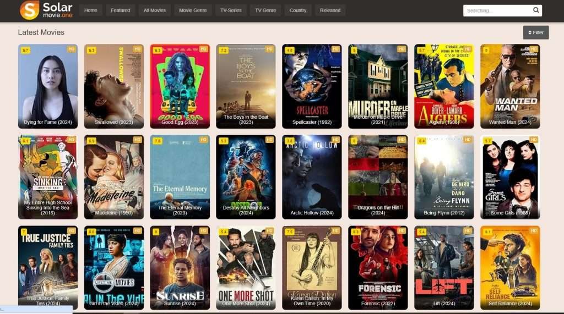
Task: Click the search magnifier icon
Action: [535, 10]
